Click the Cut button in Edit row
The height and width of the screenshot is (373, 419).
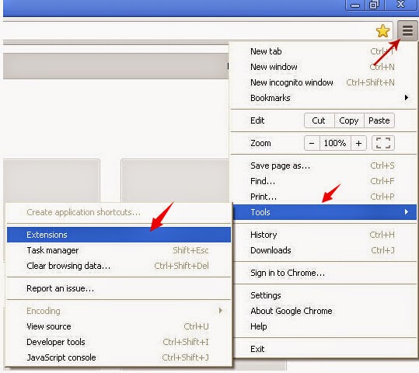pos(319,120)
